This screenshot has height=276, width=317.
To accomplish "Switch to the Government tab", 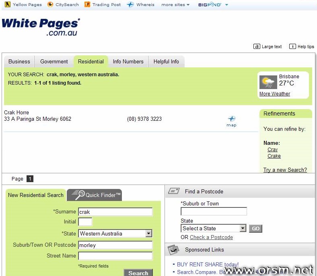I will pos(54,61).
